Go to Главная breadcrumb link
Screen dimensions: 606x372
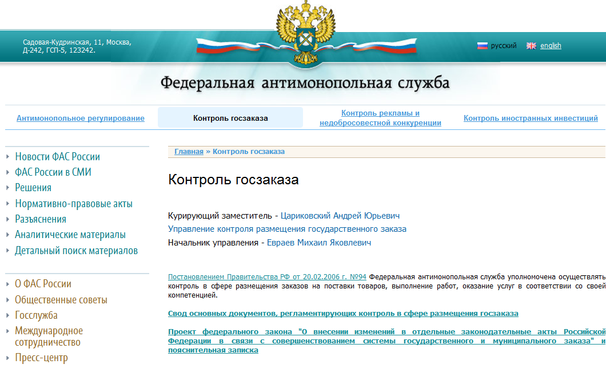[x=189, y=152]
